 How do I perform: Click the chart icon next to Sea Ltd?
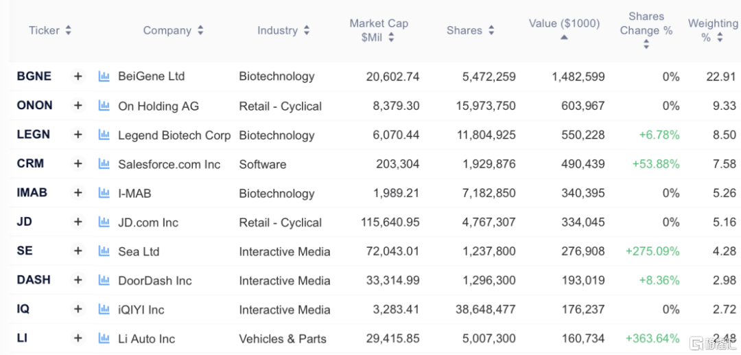tap(104, 251)
